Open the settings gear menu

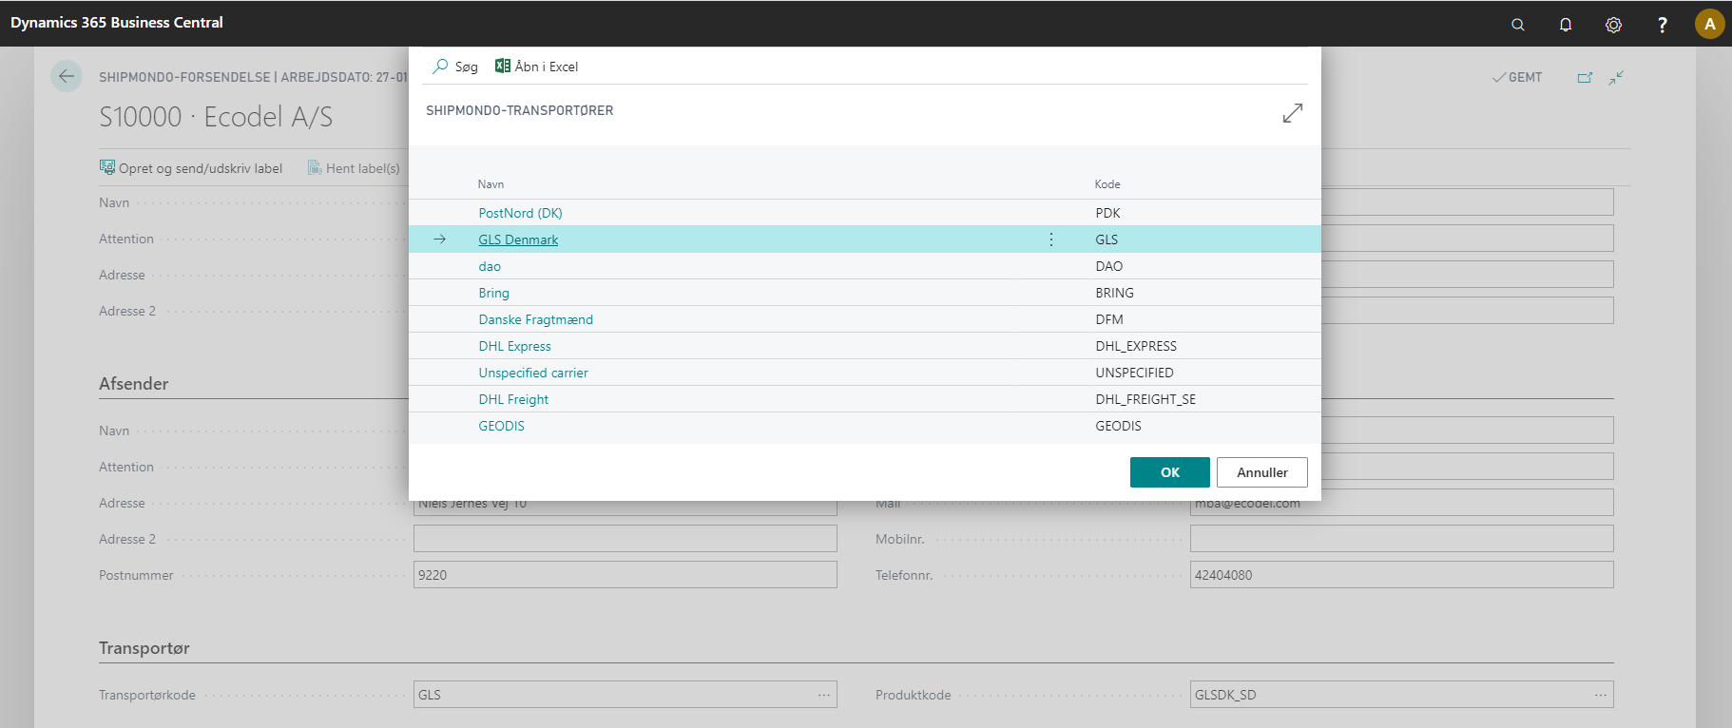1613,25
